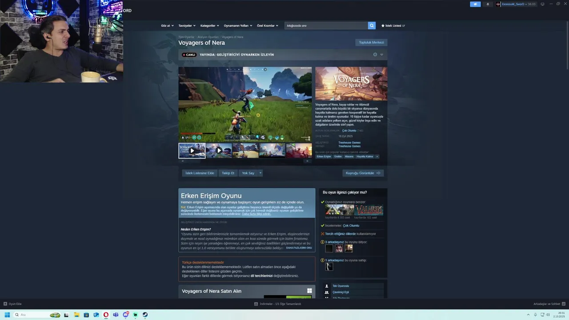This screenshot has width=569, height=320.
Task: Play the second video thumbnail
Action: [219, 151]
